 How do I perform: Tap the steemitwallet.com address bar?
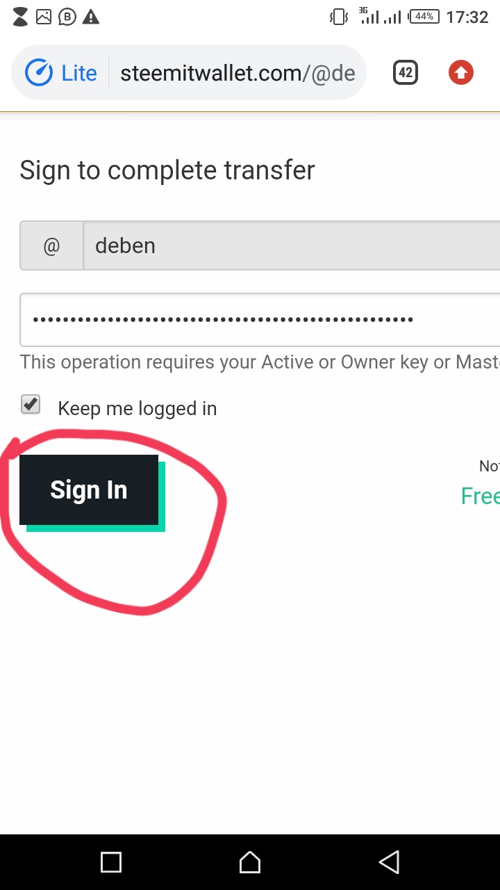tap(237, 73)
